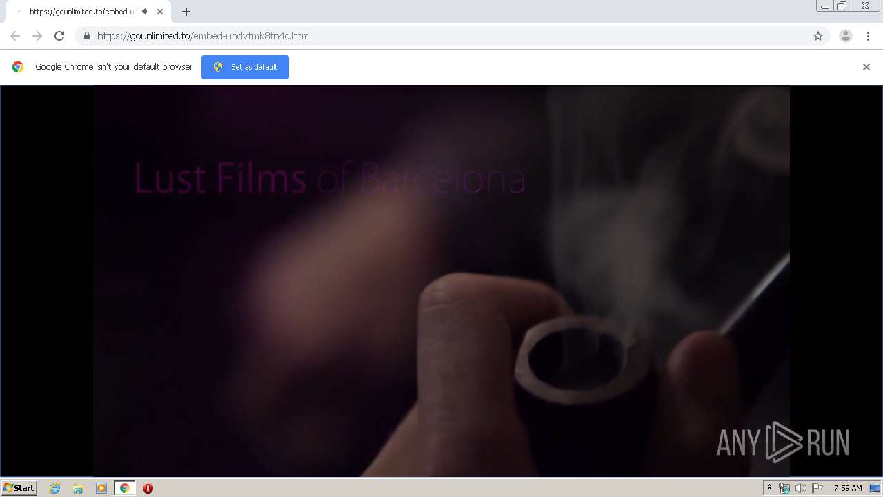The width and height of the screenshot is (883, 497).
Task: Dismiss the default browser infobar
Action: 866,67
